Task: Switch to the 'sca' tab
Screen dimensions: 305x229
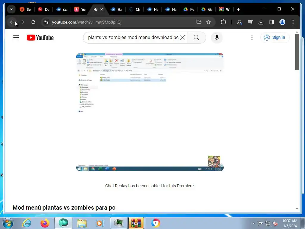Action: [x=62, y=9]
